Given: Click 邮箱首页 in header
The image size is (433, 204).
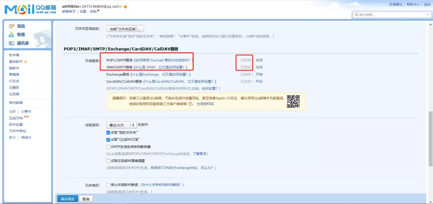Looking at the screenshot, I should click(69, 11).
